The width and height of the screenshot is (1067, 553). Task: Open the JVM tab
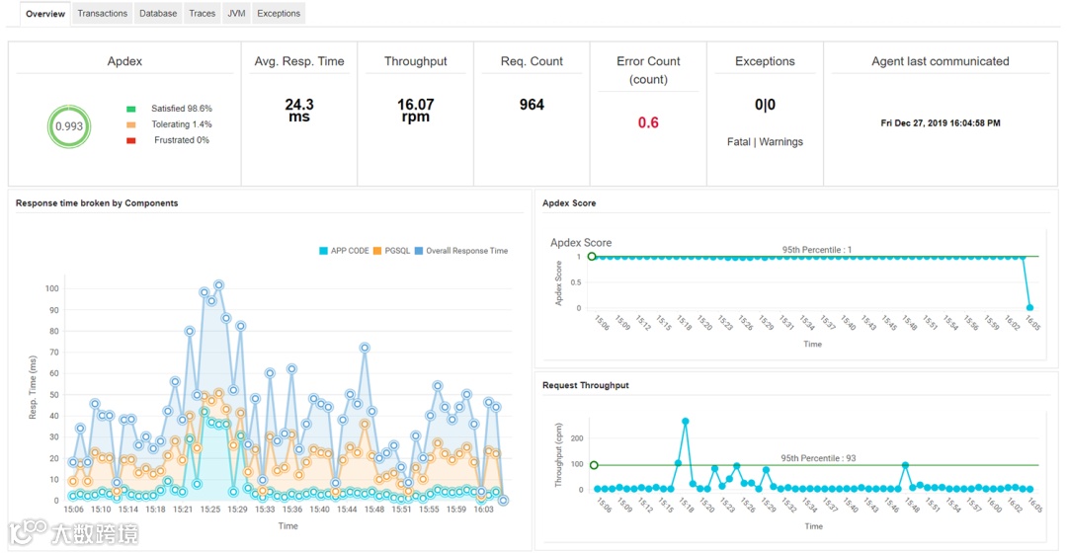(x=236, y=14)
